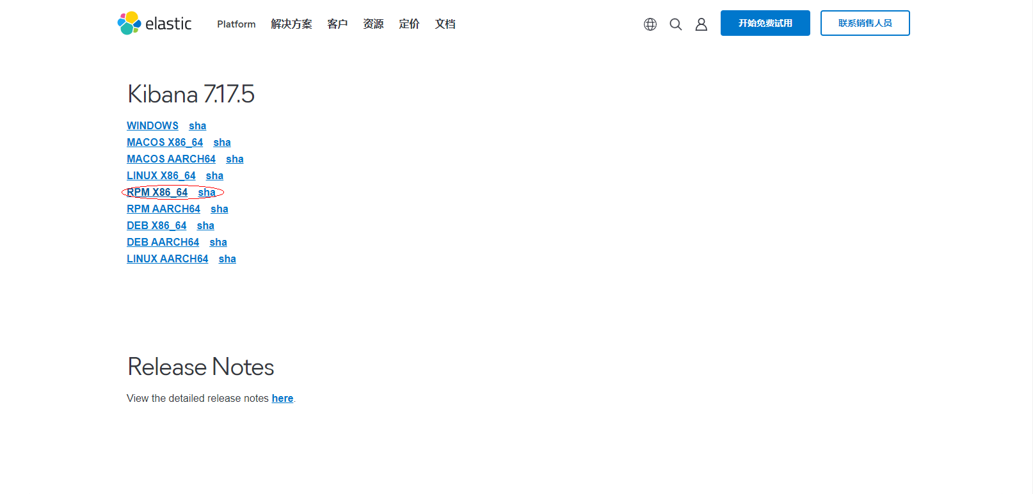Download the LINUX AARCH64 package
This screenshot has height=494, width=1033.
coord(167,259)
